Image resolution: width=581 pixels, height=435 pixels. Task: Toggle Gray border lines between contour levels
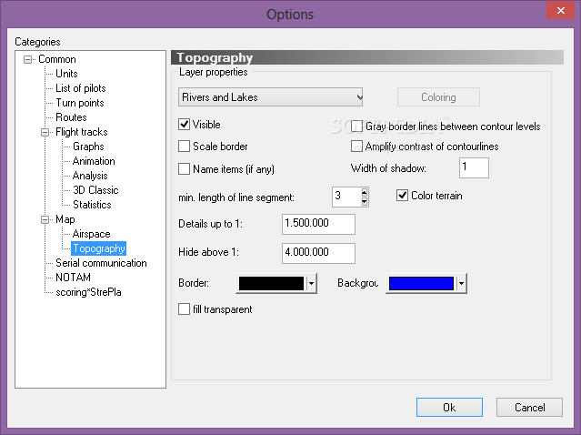356,126
